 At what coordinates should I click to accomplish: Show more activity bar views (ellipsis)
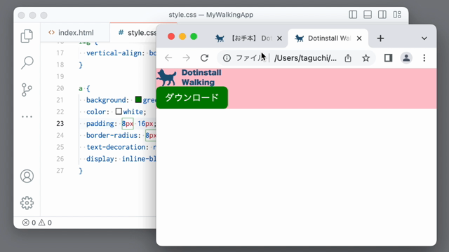[x=27, y=117]
